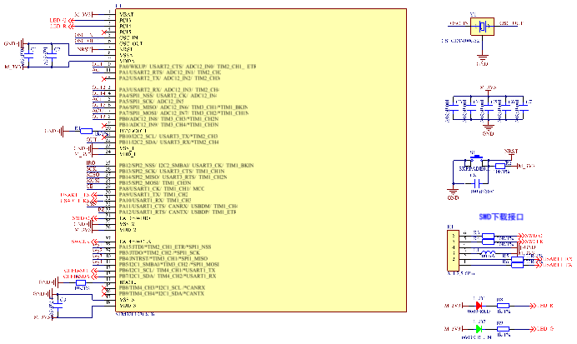Click the OSC_IN pin label on MCU
The image size is (577, 344).
128,37
